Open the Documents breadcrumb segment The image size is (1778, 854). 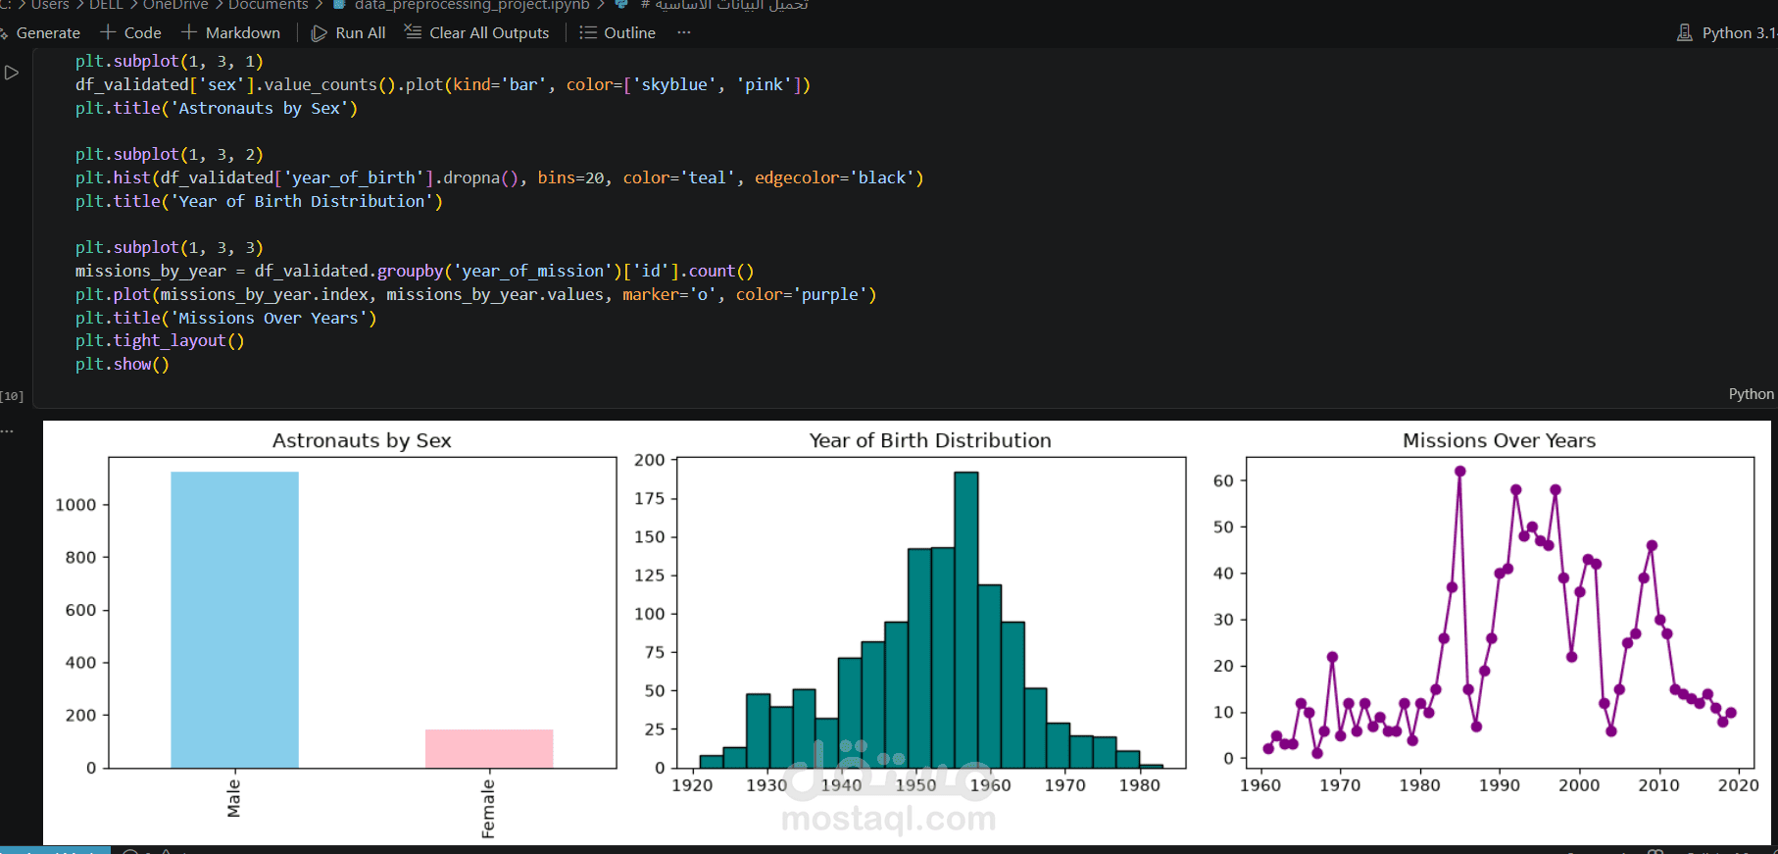click(269, 5)
